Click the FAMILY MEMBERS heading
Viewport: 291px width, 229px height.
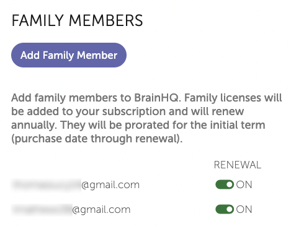77,20
